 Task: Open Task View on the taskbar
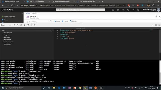[49, 88]
